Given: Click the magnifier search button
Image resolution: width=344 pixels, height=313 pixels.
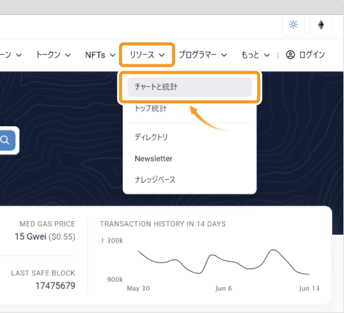Looking at the screenshot, I should 5,141.
